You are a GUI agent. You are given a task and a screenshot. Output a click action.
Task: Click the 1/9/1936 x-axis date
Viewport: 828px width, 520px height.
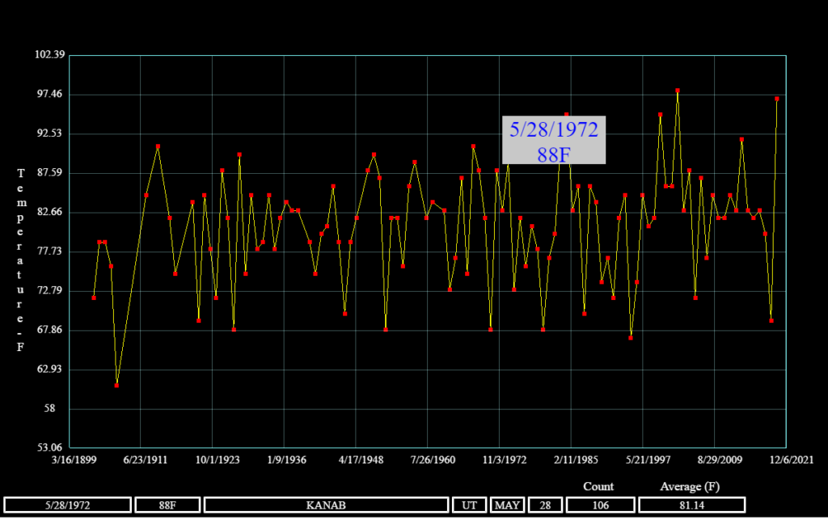287,460
